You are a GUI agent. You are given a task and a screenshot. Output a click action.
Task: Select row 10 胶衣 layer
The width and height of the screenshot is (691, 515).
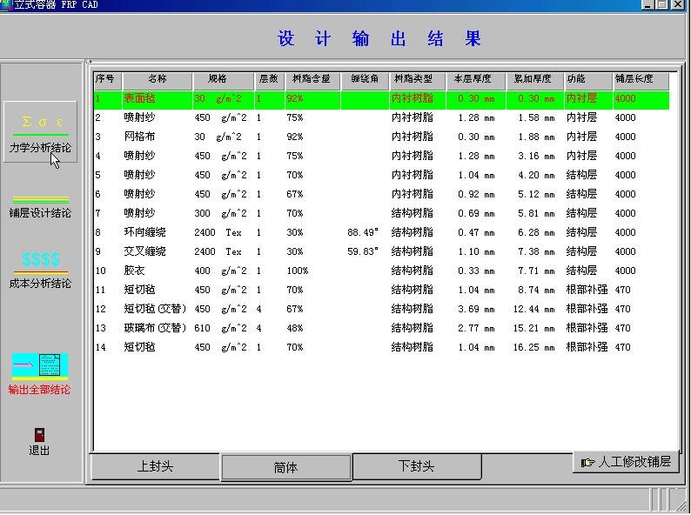[135, 271]
